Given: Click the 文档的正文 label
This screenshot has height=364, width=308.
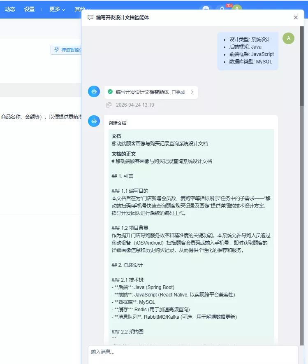Looking at the screenshot, I should (123, 154).
